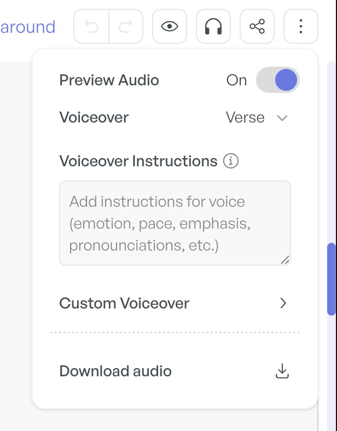Click the redo arrow button
This screenshot has height=431, width=337.
[x=126, y=26]
